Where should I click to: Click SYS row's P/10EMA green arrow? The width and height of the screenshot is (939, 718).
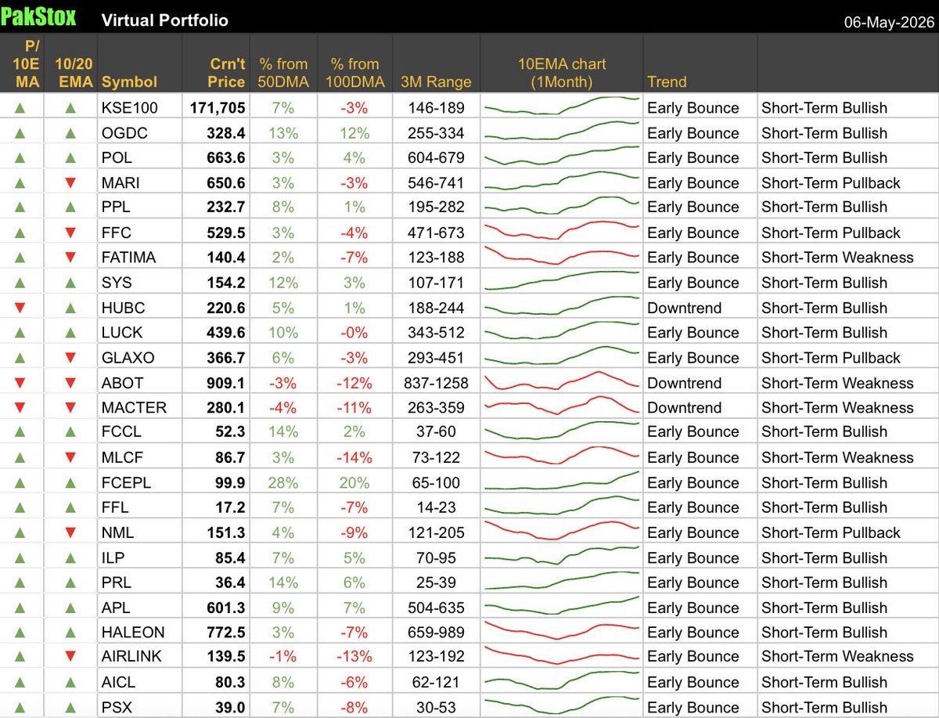(20, 283)
